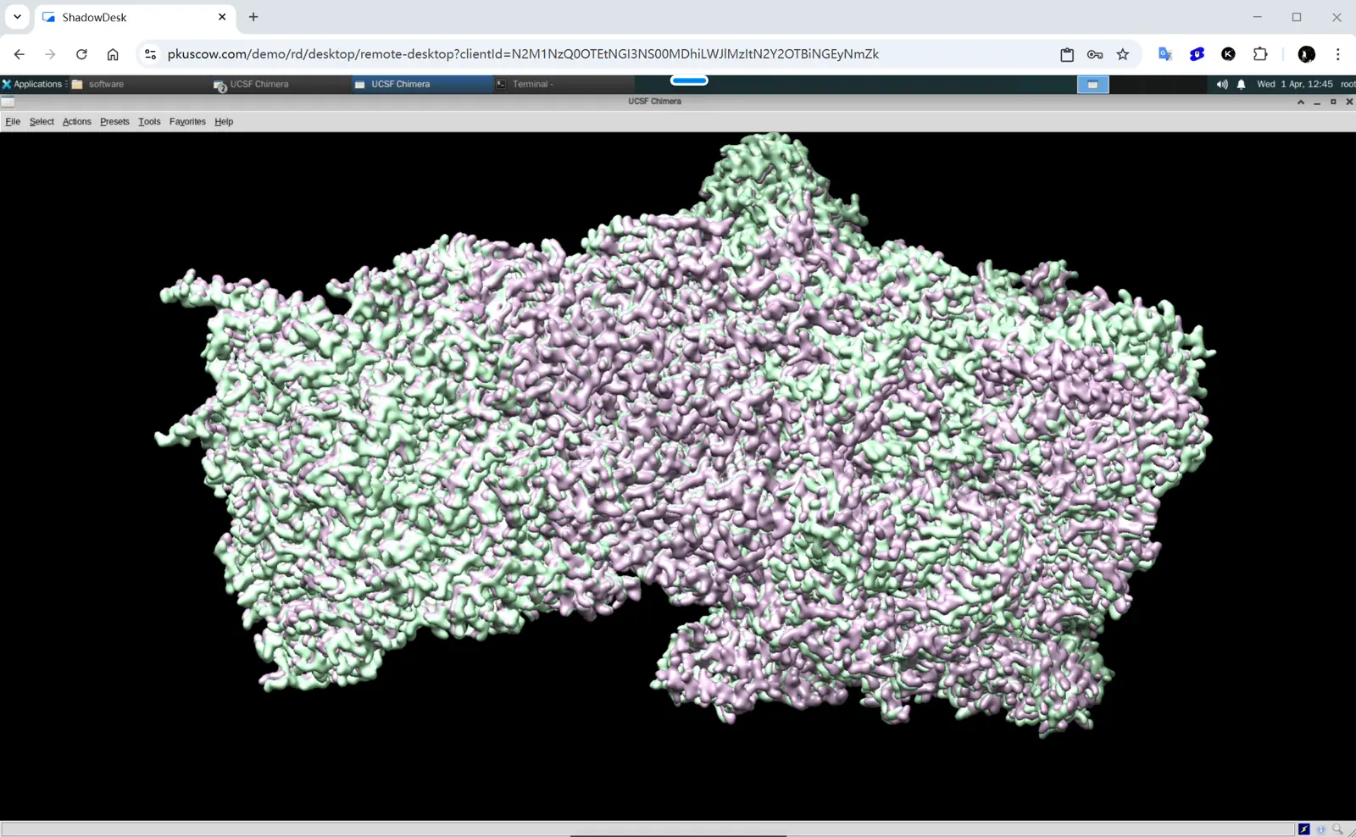Bookmark this page with the star icon
Image resolution: width=1356 pixels, height=837 pixels.
tap(1123, 54)
